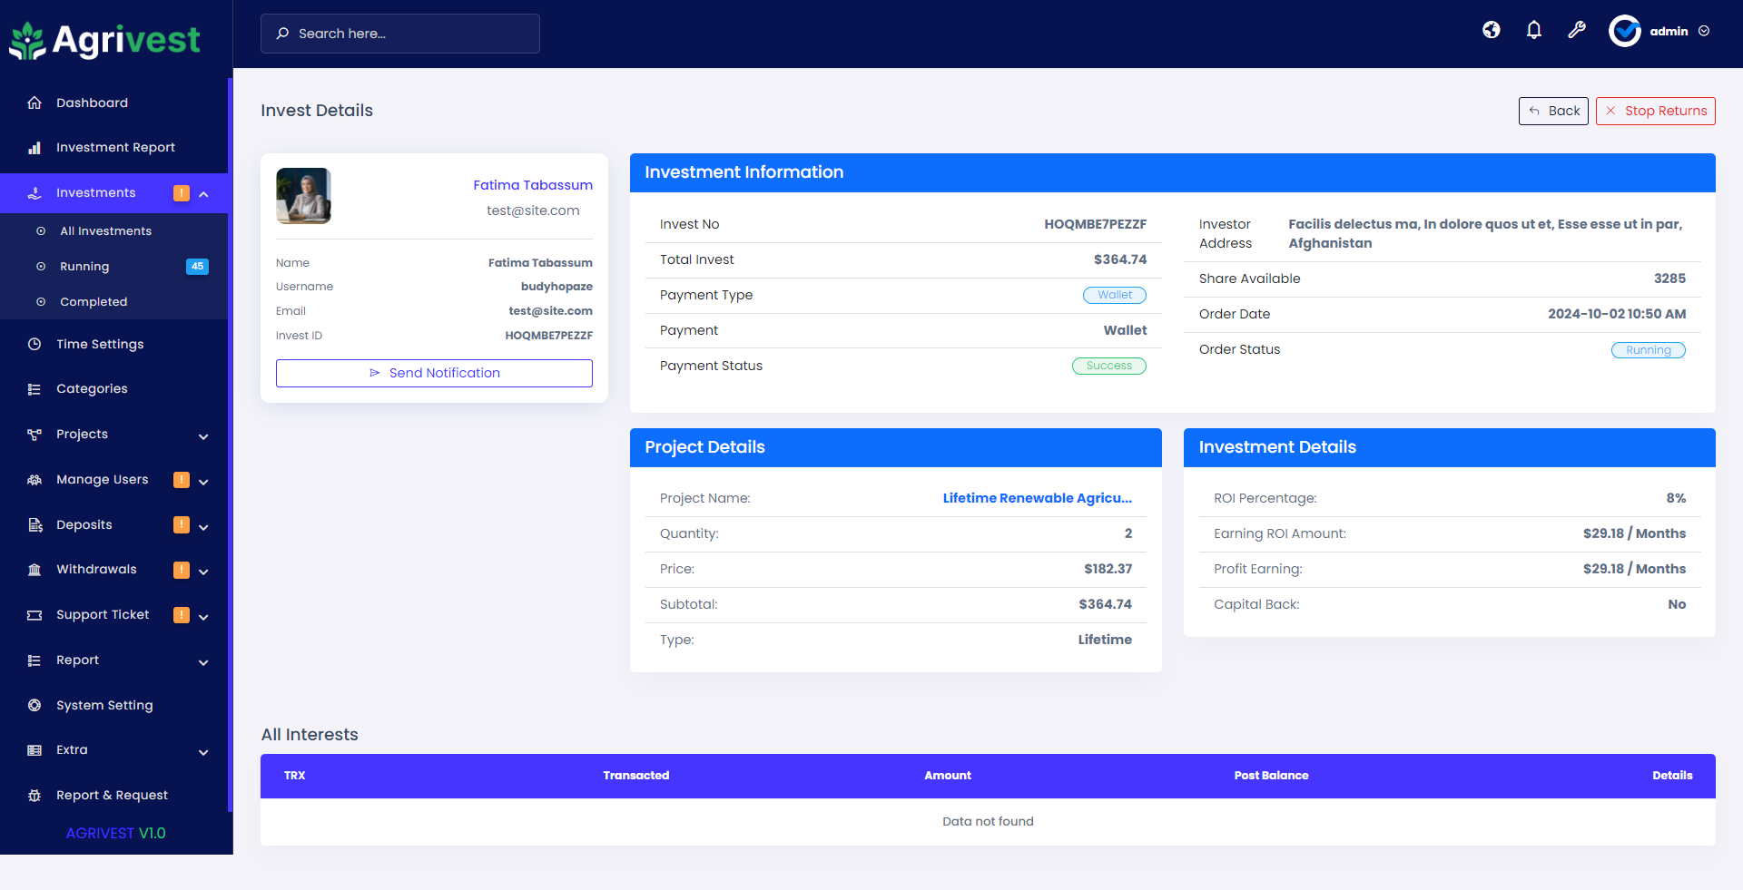Click Fatima Tabassum's profile photo

(303, 196)
